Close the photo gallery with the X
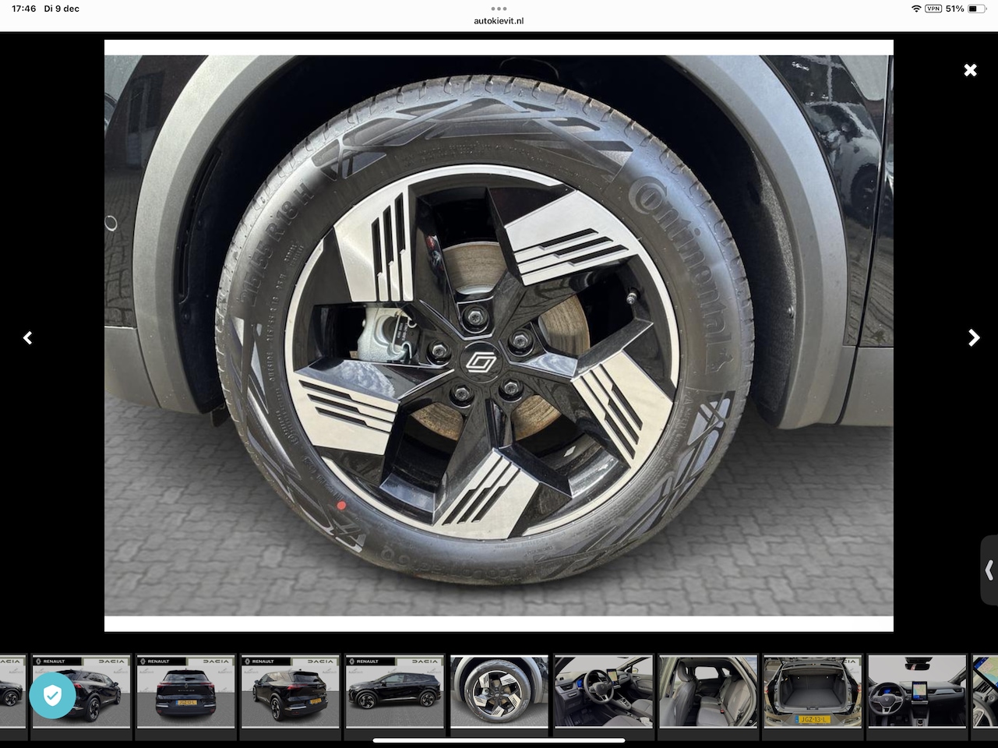 pyautogui.click(x=970, y=70)
